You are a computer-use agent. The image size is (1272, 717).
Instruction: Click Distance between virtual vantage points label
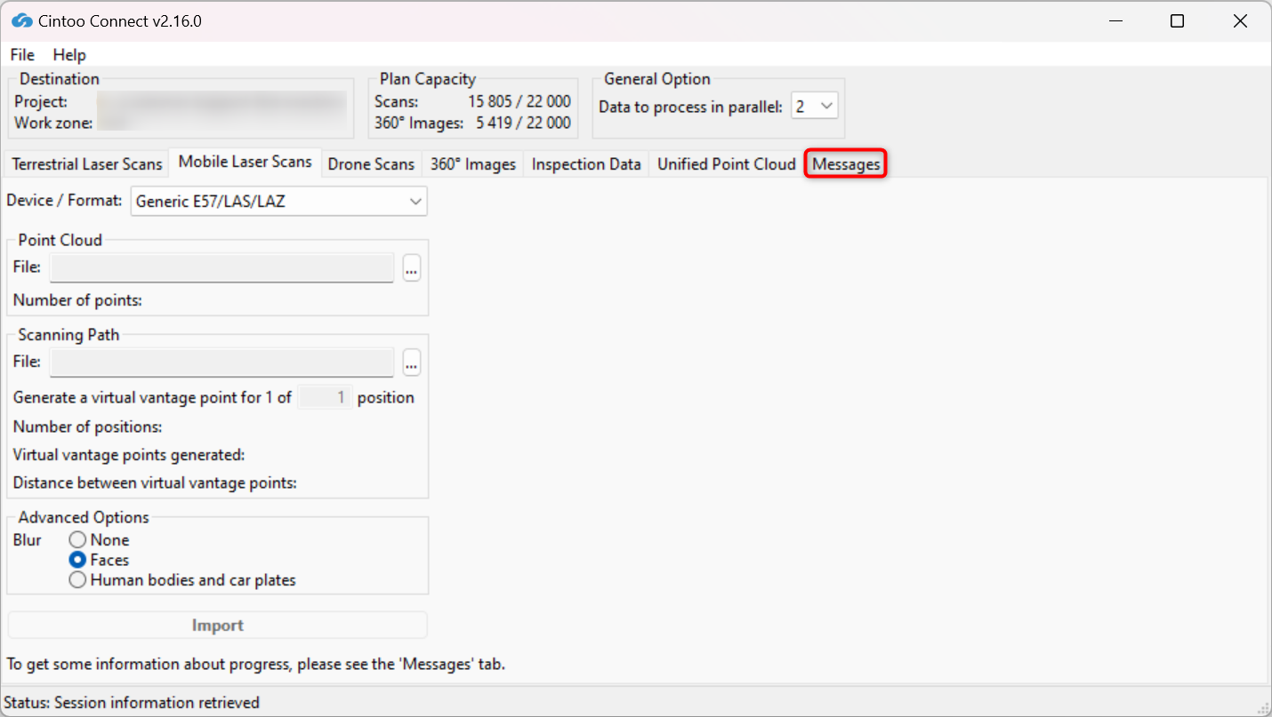tap(155, 483)
